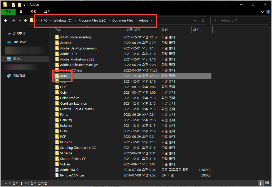Open the quick access toolbar customize dropdown
This screenshot has width=272, height=187.
(25, 5)
